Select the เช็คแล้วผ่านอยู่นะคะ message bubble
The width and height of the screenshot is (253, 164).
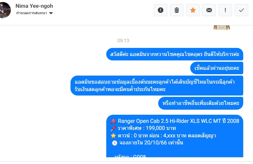pos(217,68)
